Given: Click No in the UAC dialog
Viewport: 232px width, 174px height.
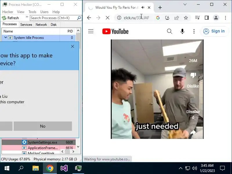Looking at the screenshot, I should tap(43, 126).
